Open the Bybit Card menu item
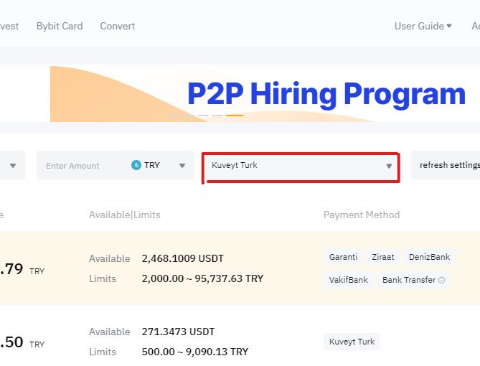Screen dimensions: 480x366 coord(60,26)
